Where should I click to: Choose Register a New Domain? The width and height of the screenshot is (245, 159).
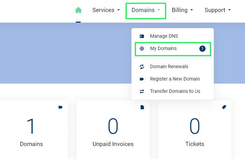(173, 79)
